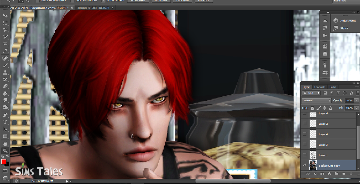Click the Zoom tool in the toolbox
The height and width of the screenshot is (184, 360).
coord(5,151)
